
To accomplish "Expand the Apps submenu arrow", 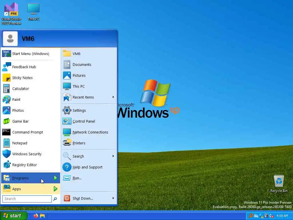I will point(56,189).
